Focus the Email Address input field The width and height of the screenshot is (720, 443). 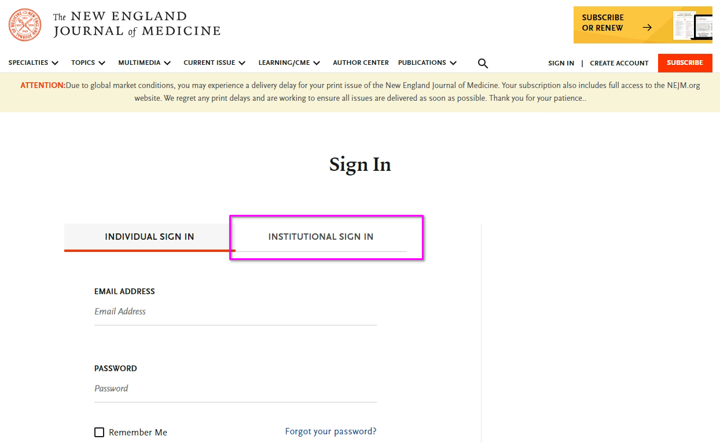pos(235,312)
